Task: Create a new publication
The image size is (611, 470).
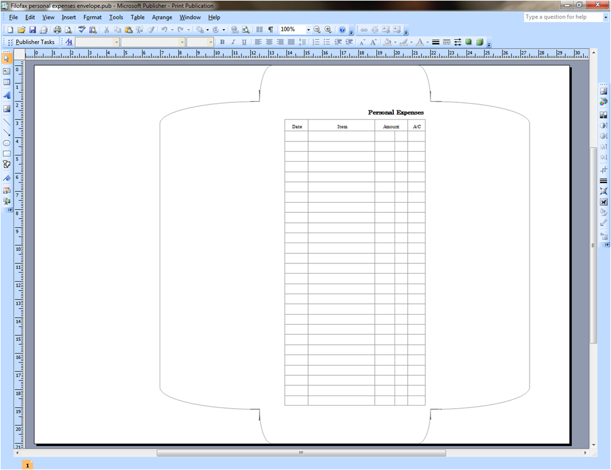Action: [11, 30]
